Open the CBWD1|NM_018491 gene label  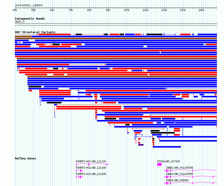pyautogui.click(x=177, y=180)
